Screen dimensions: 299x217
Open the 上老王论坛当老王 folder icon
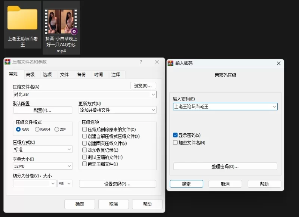coord(22,19)
